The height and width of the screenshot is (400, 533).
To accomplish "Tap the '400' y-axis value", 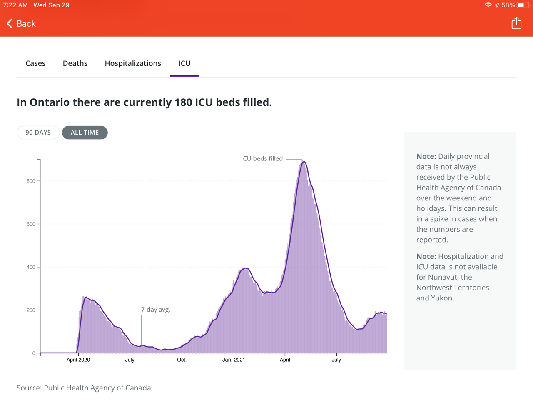I will click(31, 267).
